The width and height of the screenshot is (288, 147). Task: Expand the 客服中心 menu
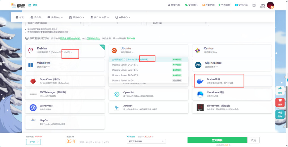point(123,17)
